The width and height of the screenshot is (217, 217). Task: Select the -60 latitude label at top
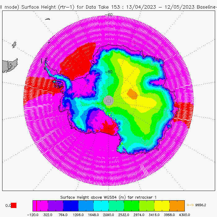coord(108,15)
